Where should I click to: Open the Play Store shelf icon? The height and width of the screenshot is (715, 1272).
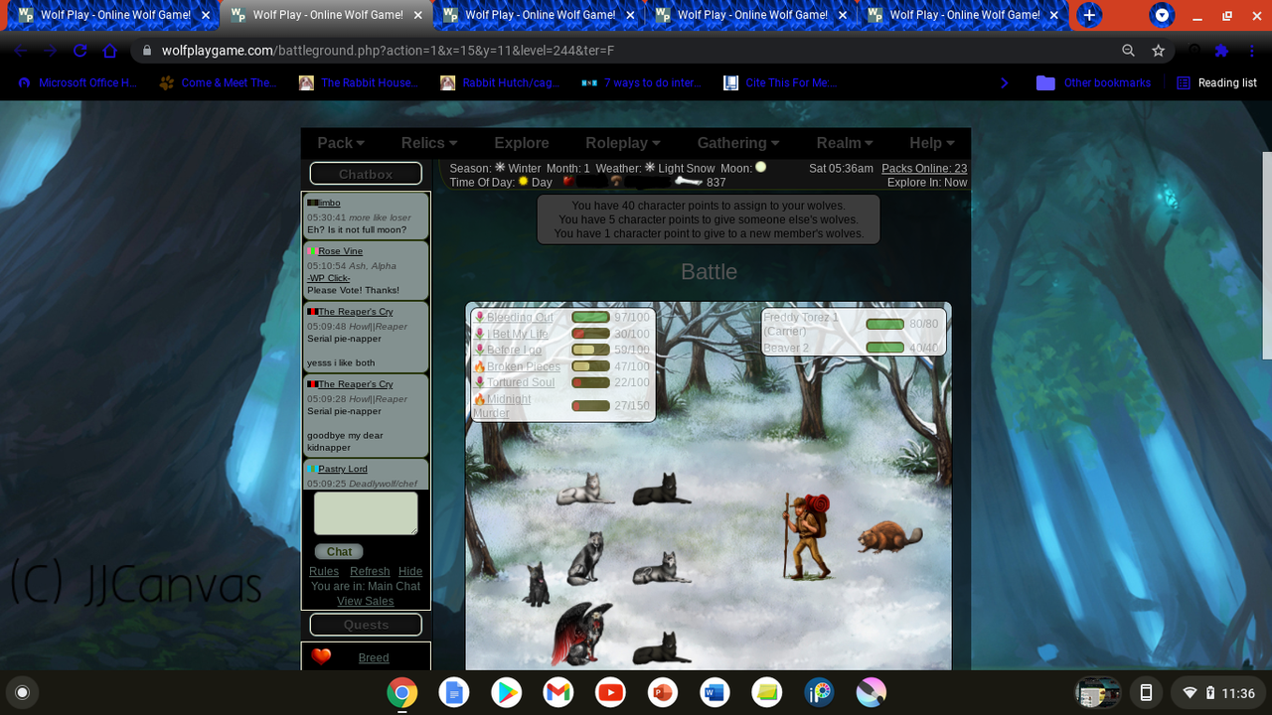coord(507,692)
